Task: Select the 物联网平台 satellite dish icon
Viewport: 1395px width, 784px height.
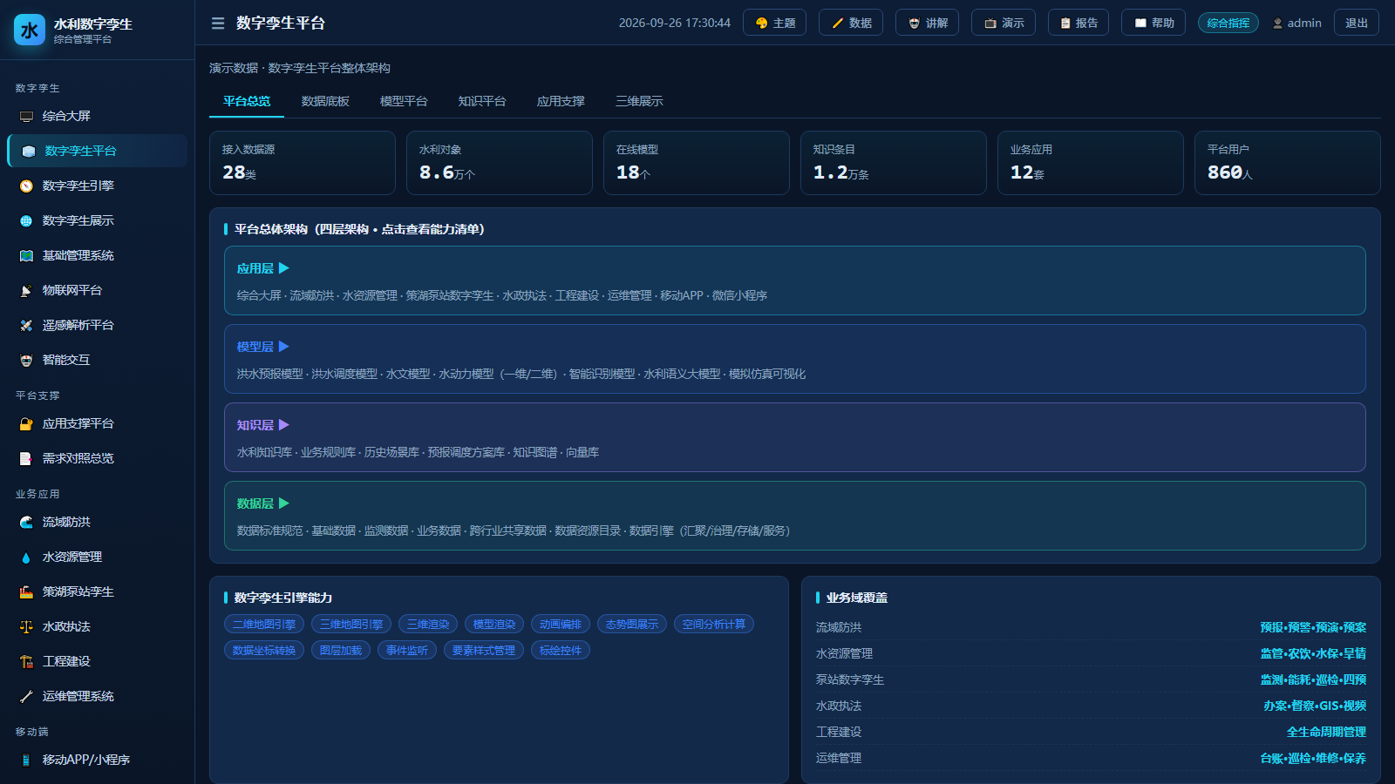Action: click(x=26, y=291)
